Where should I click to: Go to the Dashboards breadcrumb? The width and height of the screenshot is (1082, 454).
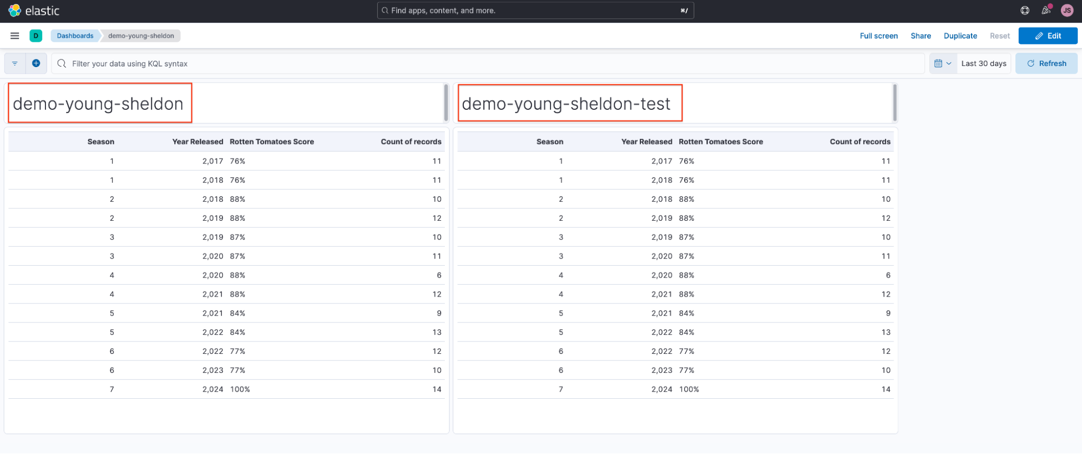75,36
